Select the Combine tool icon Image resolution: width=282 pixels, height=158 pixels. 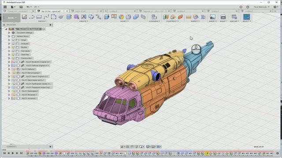136,17
